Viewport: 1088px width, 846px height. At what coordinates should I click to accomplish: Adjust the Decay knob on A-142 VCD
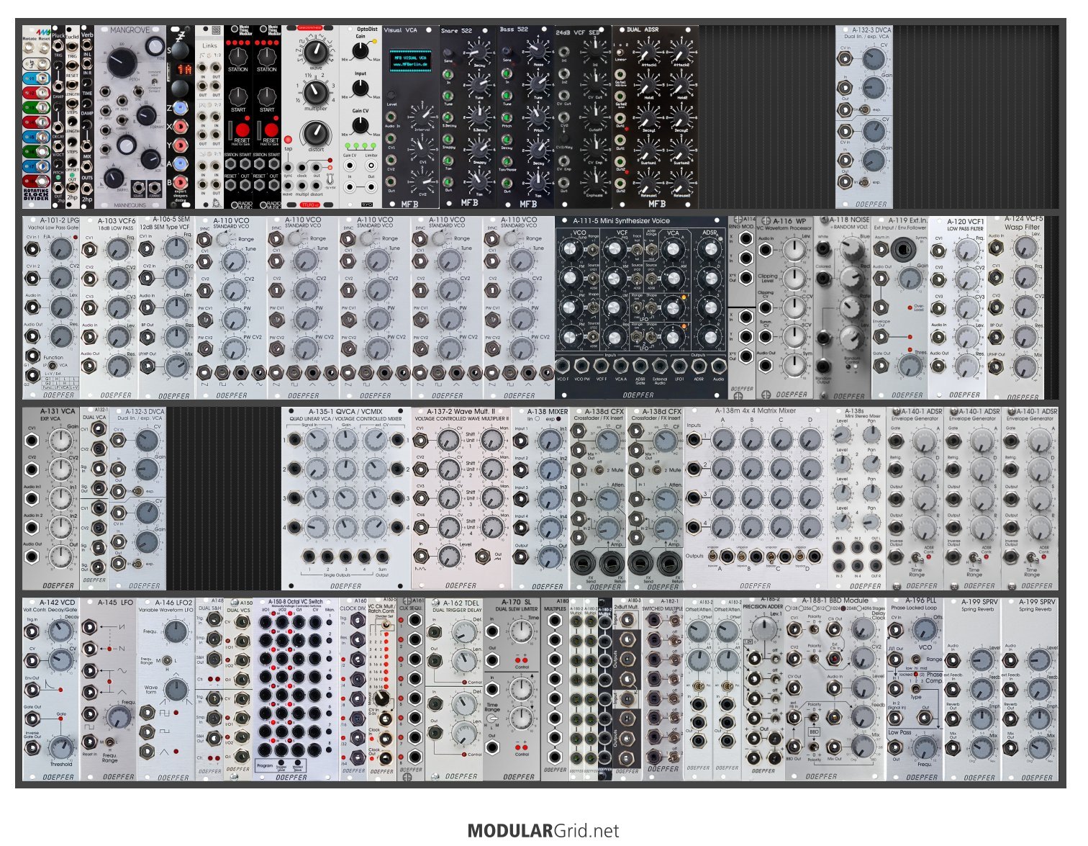(61, 631)
